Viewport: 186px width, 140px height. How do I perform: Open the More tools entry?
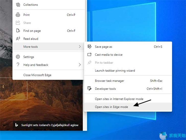[x=49, y=47]
